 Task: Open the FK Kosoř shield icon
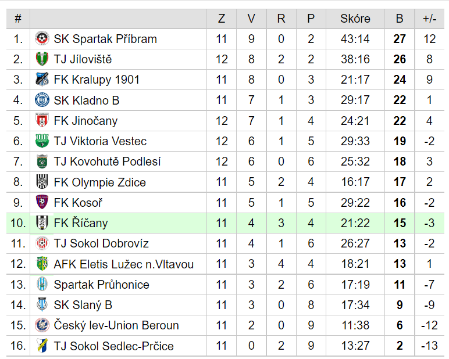coord(42,202)
